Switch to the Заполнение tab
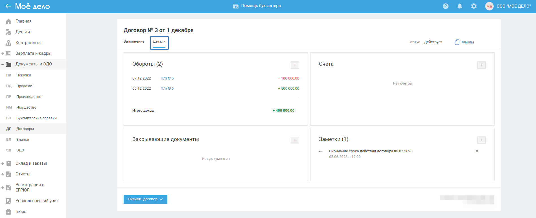 point(134,41)
